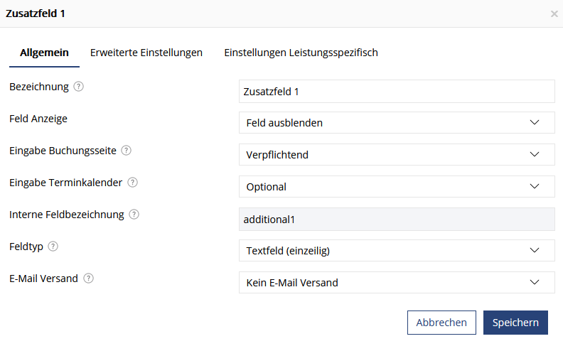The image size is (563, 351).
Task: Open the Feldtyp dropdown showing Textfeld (einzeilig)
Action: click(397, 251)
